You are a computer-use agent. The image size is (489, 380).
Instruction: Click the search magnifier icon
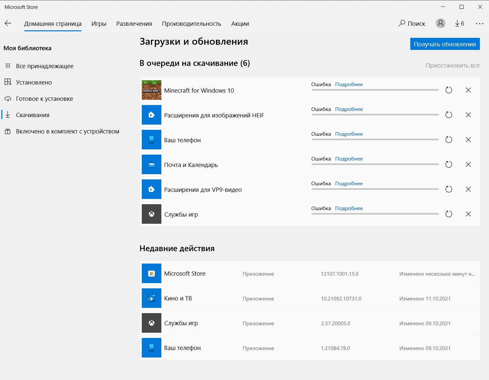click(x=402, y=23)
